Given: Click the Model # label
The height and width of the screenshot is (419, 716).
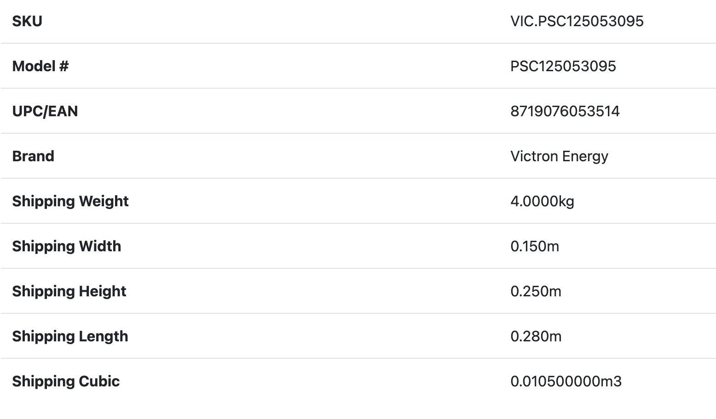Looking at the screenshot, I should coord(40,66).
